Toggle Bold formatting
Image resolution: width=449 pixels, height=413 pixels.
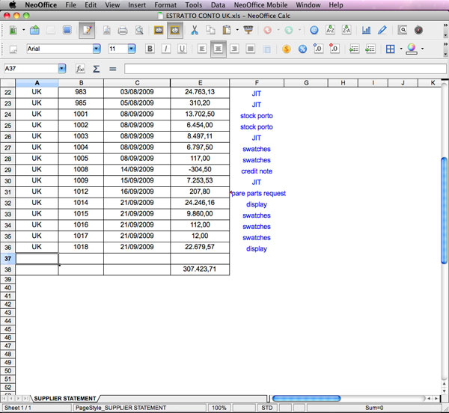(150, 49)
